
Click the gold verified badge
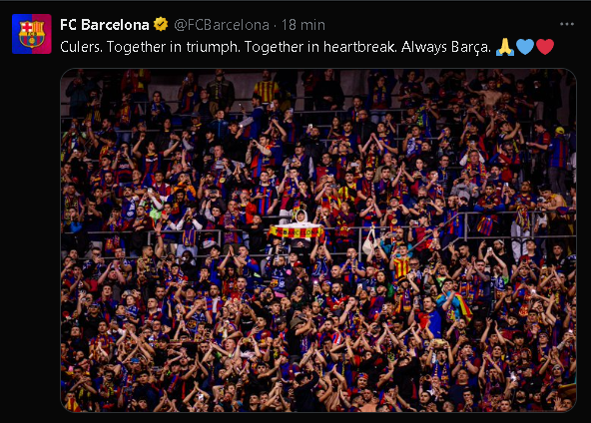(x=161, y=25)
